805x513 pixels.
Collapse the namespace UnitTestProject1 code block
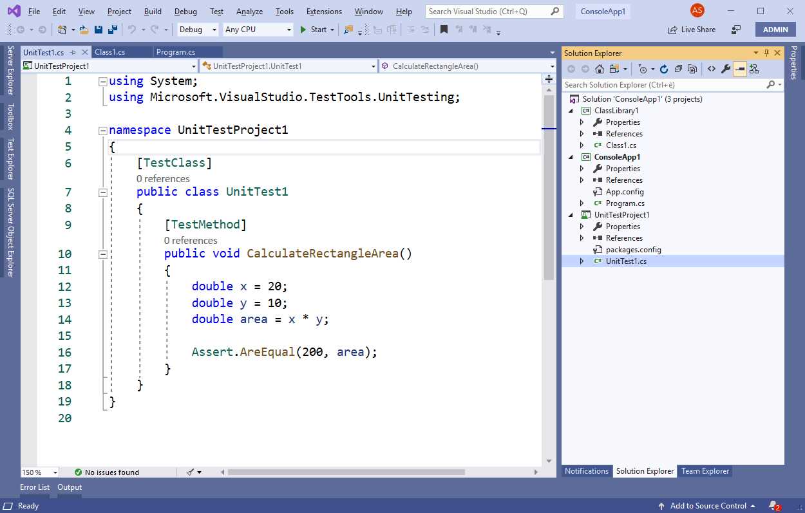102,131
